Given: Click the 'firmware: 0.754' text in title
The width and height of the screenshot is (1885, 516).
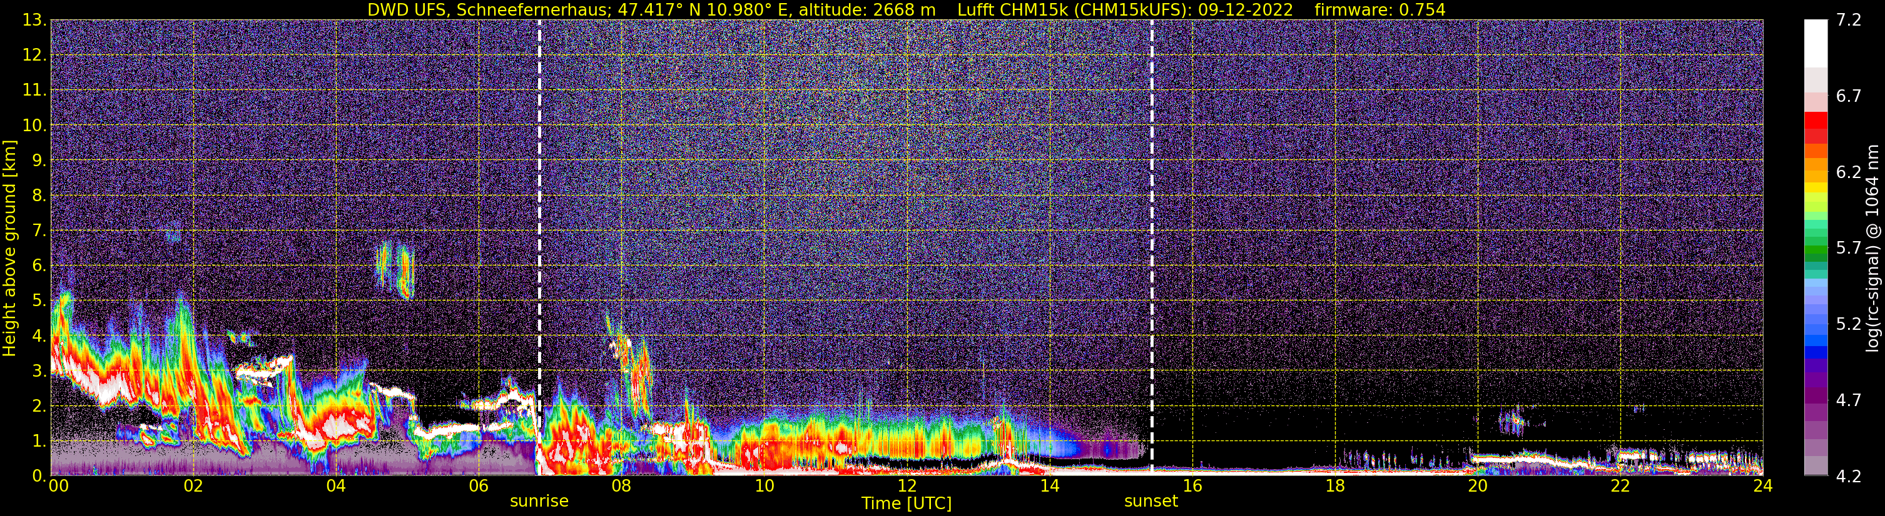Looking at the screenshot, I should point(1379,9).
